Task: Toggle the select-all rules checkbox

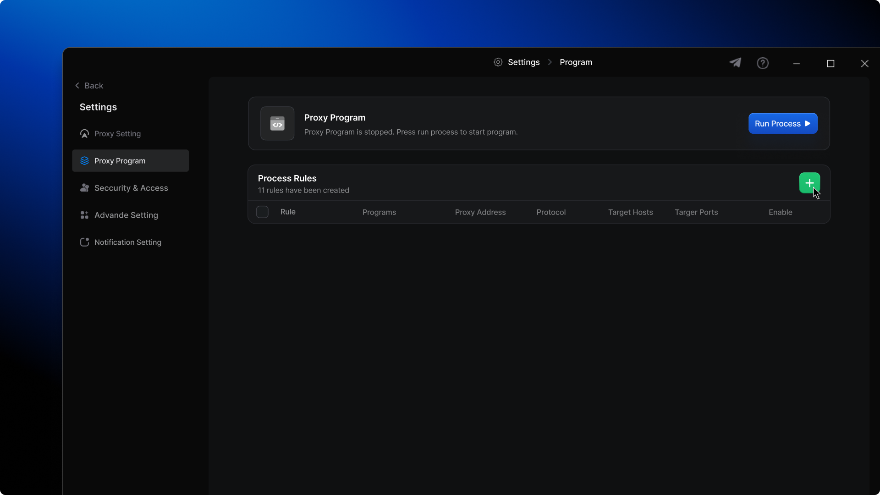Action: point(262,212)
